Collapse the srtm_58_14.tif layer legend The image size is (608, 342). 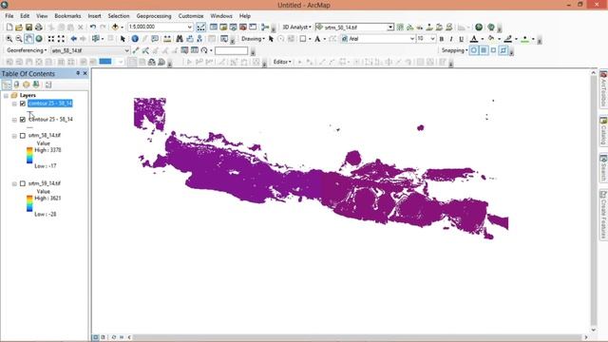(x=14, y=136)
